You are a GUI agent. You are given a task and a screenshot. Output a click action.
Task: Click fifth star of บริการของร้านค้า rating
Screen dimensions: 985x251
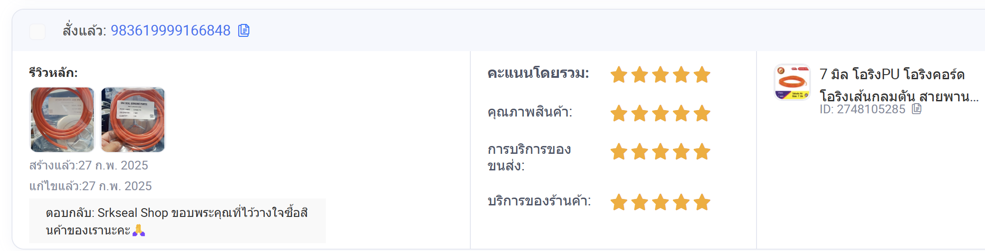point(702,202)
